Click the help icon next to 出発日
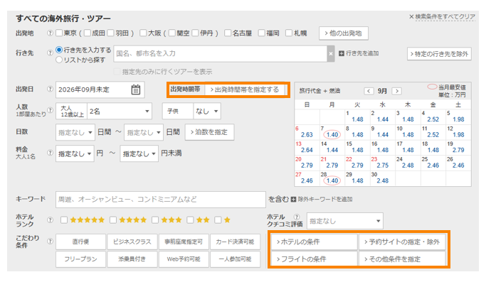Image resolution: width=491 pixels, height=282 pixels. pyautogui.click(x=50, y=89)
